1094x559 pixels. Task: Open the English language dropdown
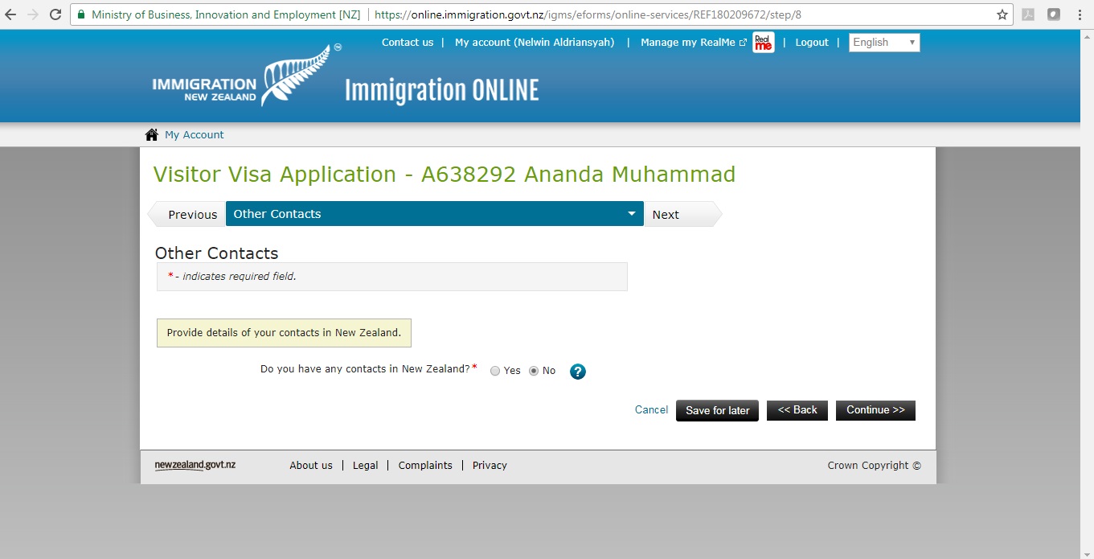click(883, 43)
